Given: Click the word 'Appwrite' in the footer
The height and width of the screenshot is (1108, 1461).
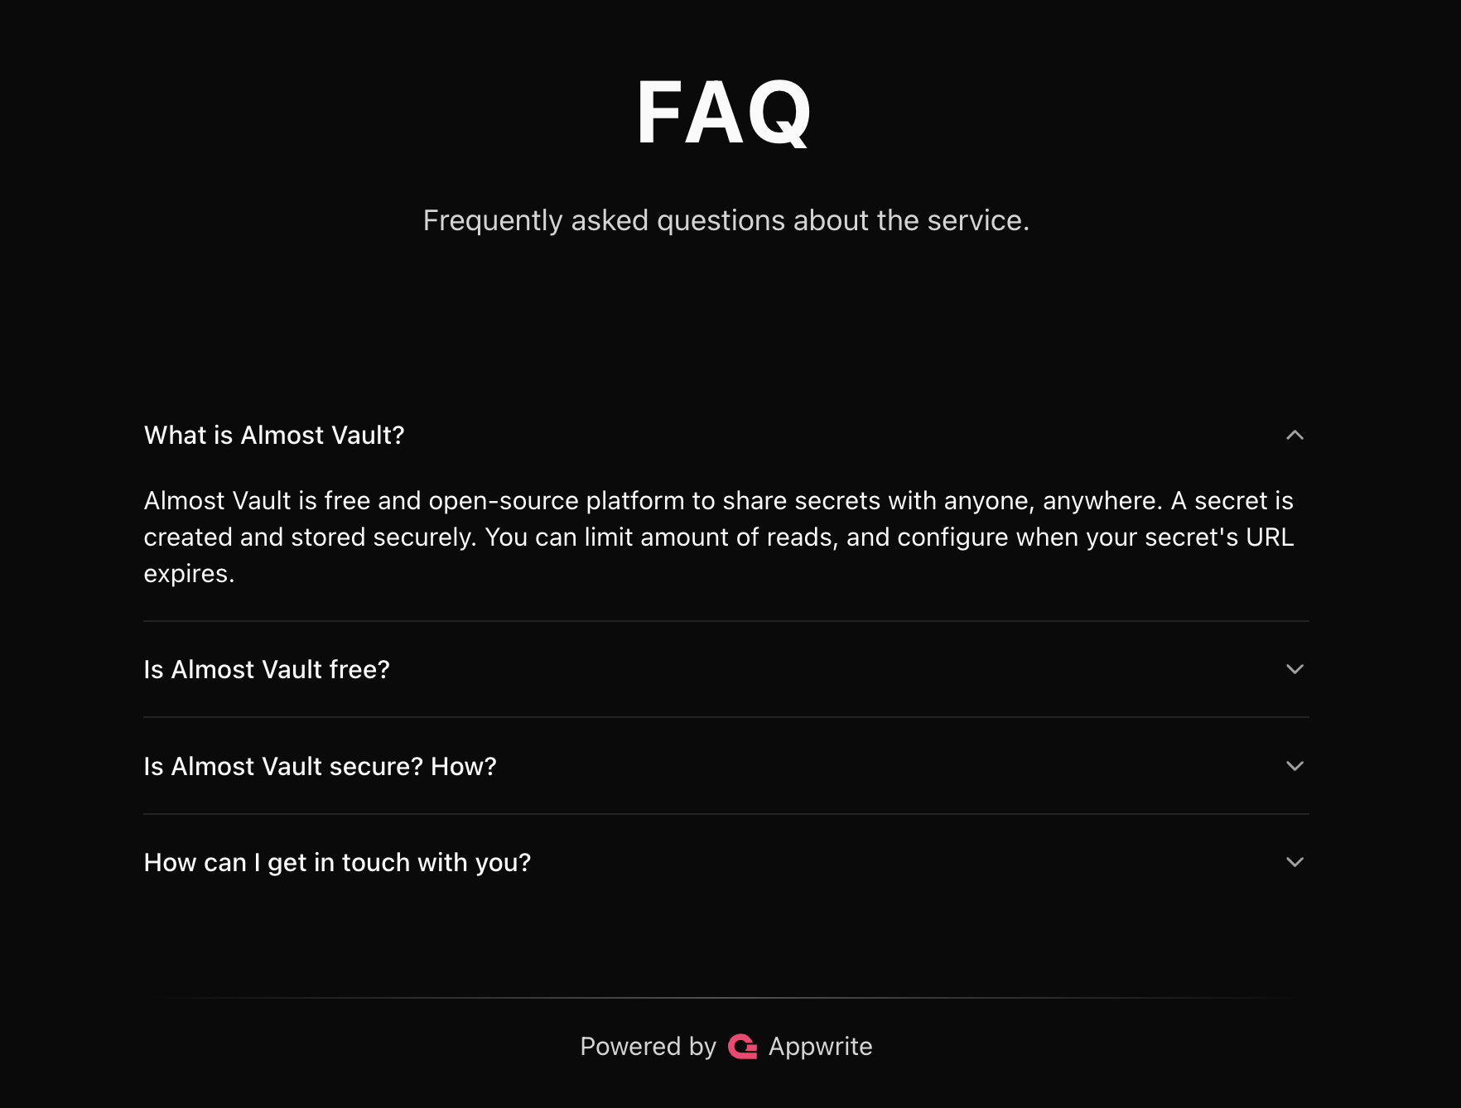Looking at the screenshot, I should tap(818, 1046).
